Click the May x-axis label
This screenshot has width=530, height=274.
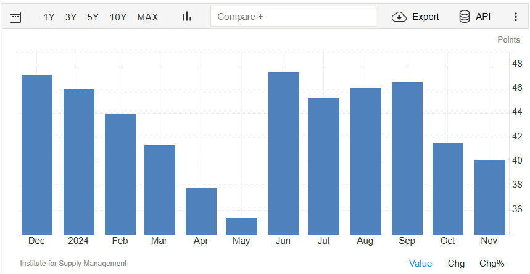coord(241,241)
